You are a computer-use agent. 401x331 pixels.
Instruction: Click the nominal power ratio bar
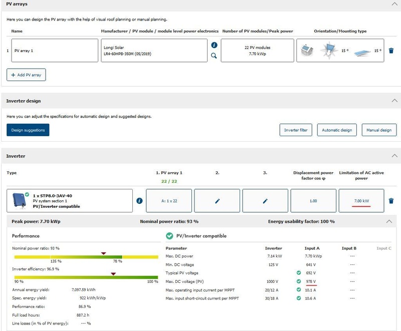click(x=83, y=257)
